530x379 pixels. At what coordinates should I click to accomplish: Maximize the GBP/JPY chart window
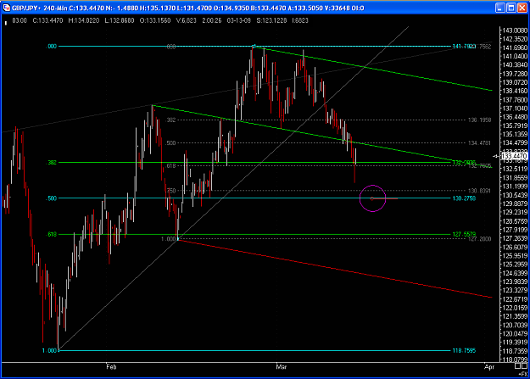(x=511, y=8)
